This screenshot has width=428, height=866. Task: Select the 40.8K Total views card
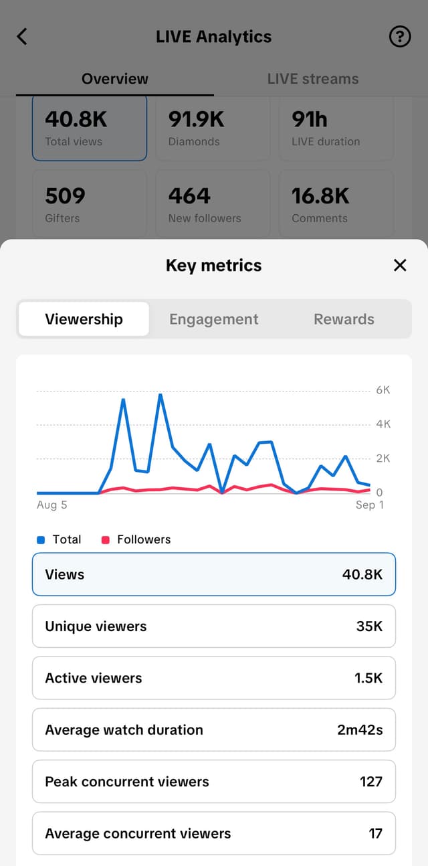89,127
